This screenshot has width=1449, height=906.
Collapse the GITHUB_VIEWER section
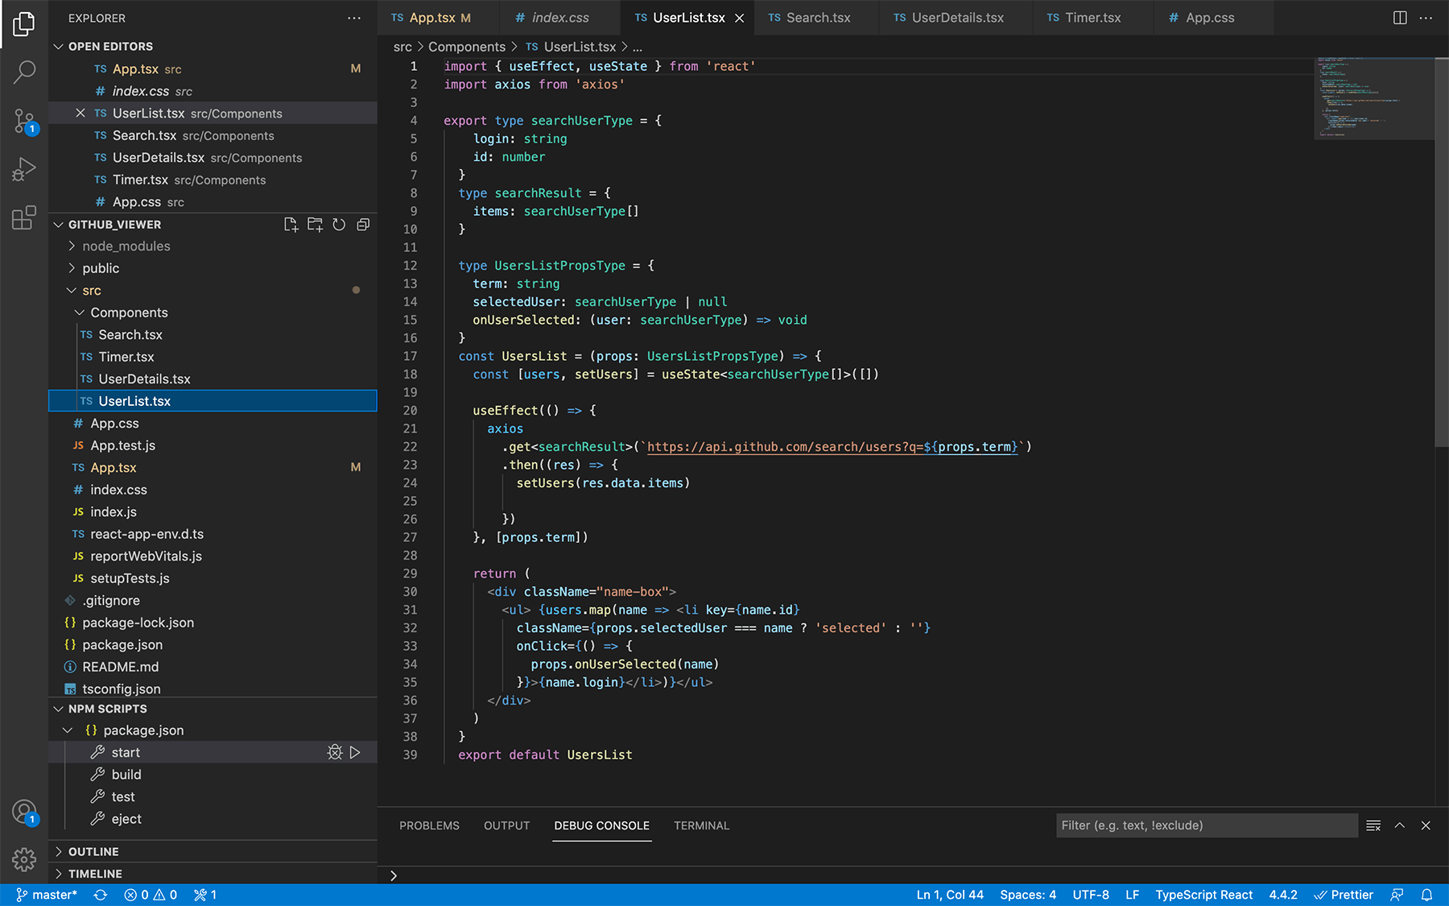pos(58,225)
